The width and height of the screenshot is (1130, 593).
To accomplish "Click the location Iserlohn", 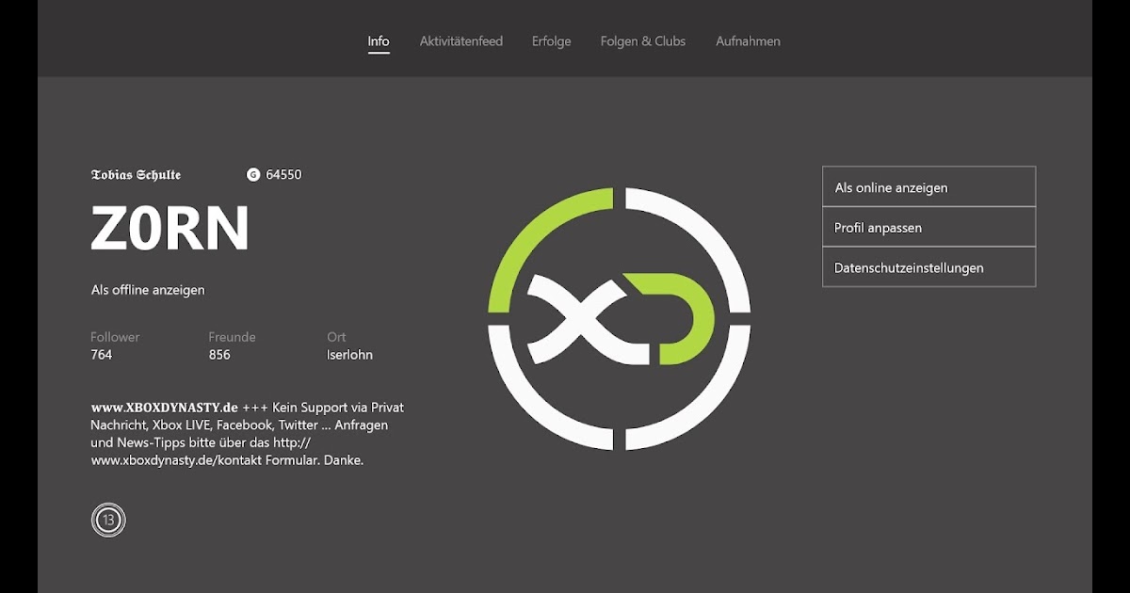I will click(350, 355).
